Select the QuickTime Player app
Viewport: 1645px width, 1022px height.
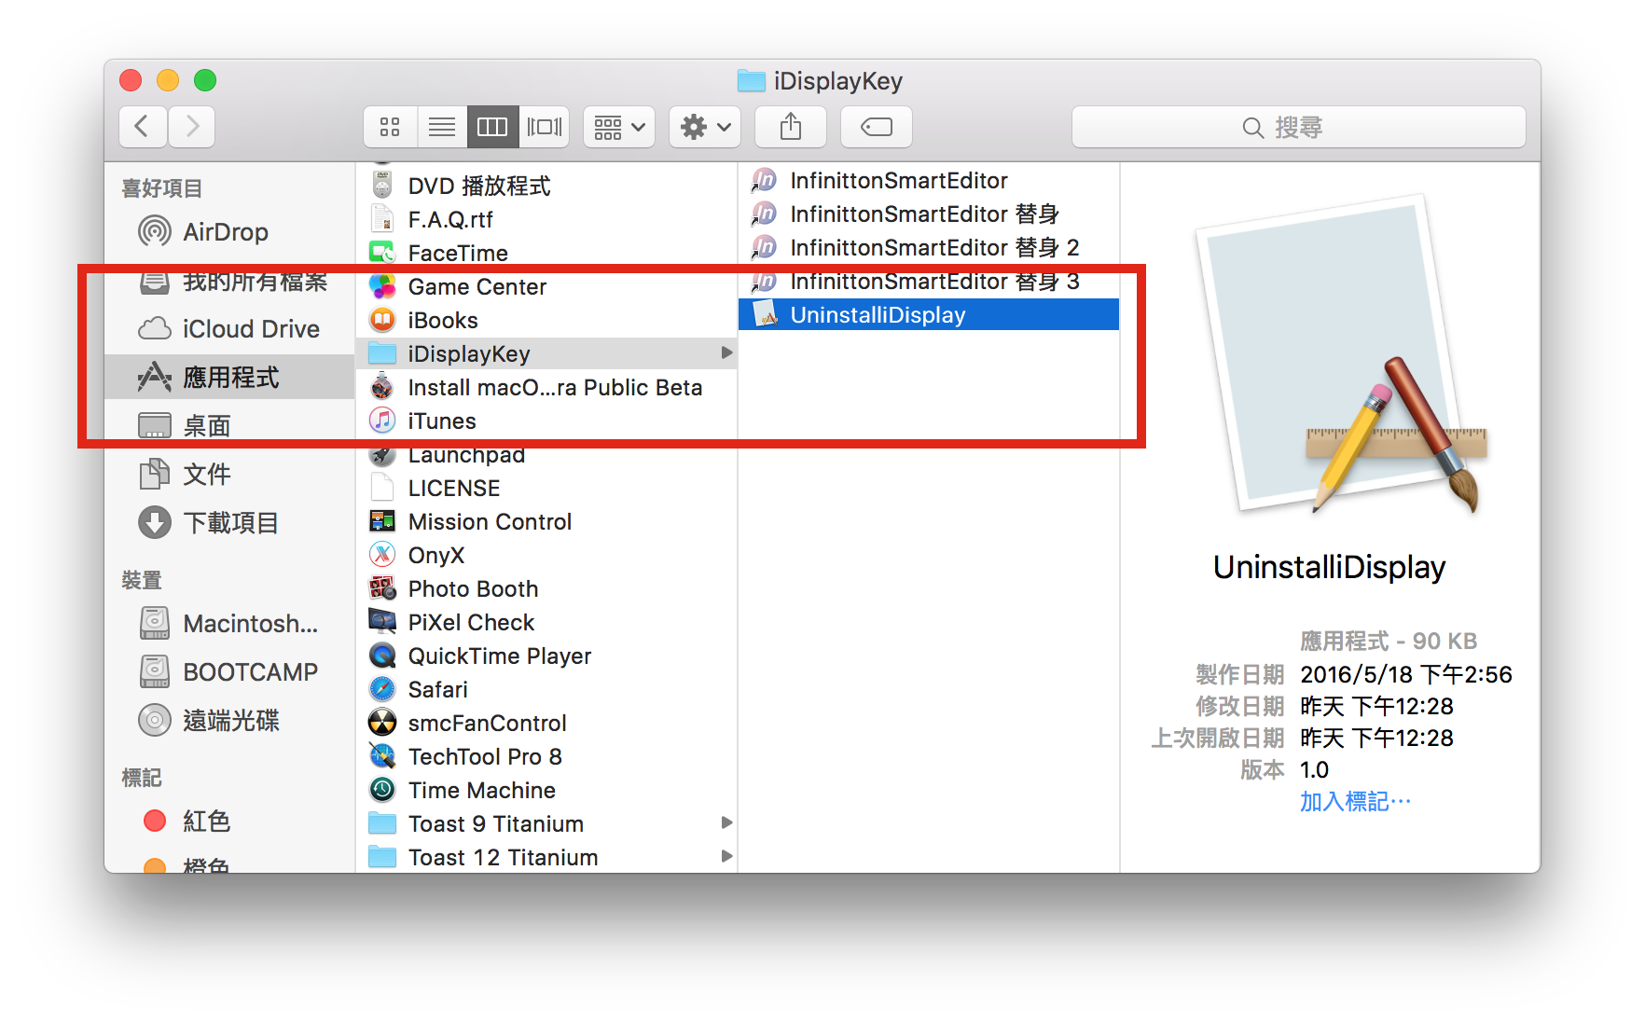click(x=499, y=656)
